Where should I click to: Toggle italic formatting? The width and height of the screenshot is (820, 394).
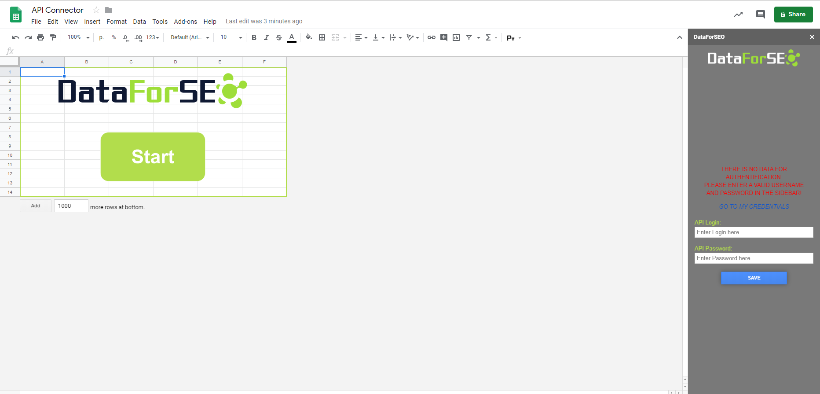click(x=266, y=38)
